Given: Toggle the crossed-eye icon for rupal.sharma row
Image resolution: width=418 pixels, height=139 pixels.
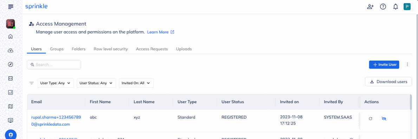Looking at the screenshot, I should click(384, 119).
